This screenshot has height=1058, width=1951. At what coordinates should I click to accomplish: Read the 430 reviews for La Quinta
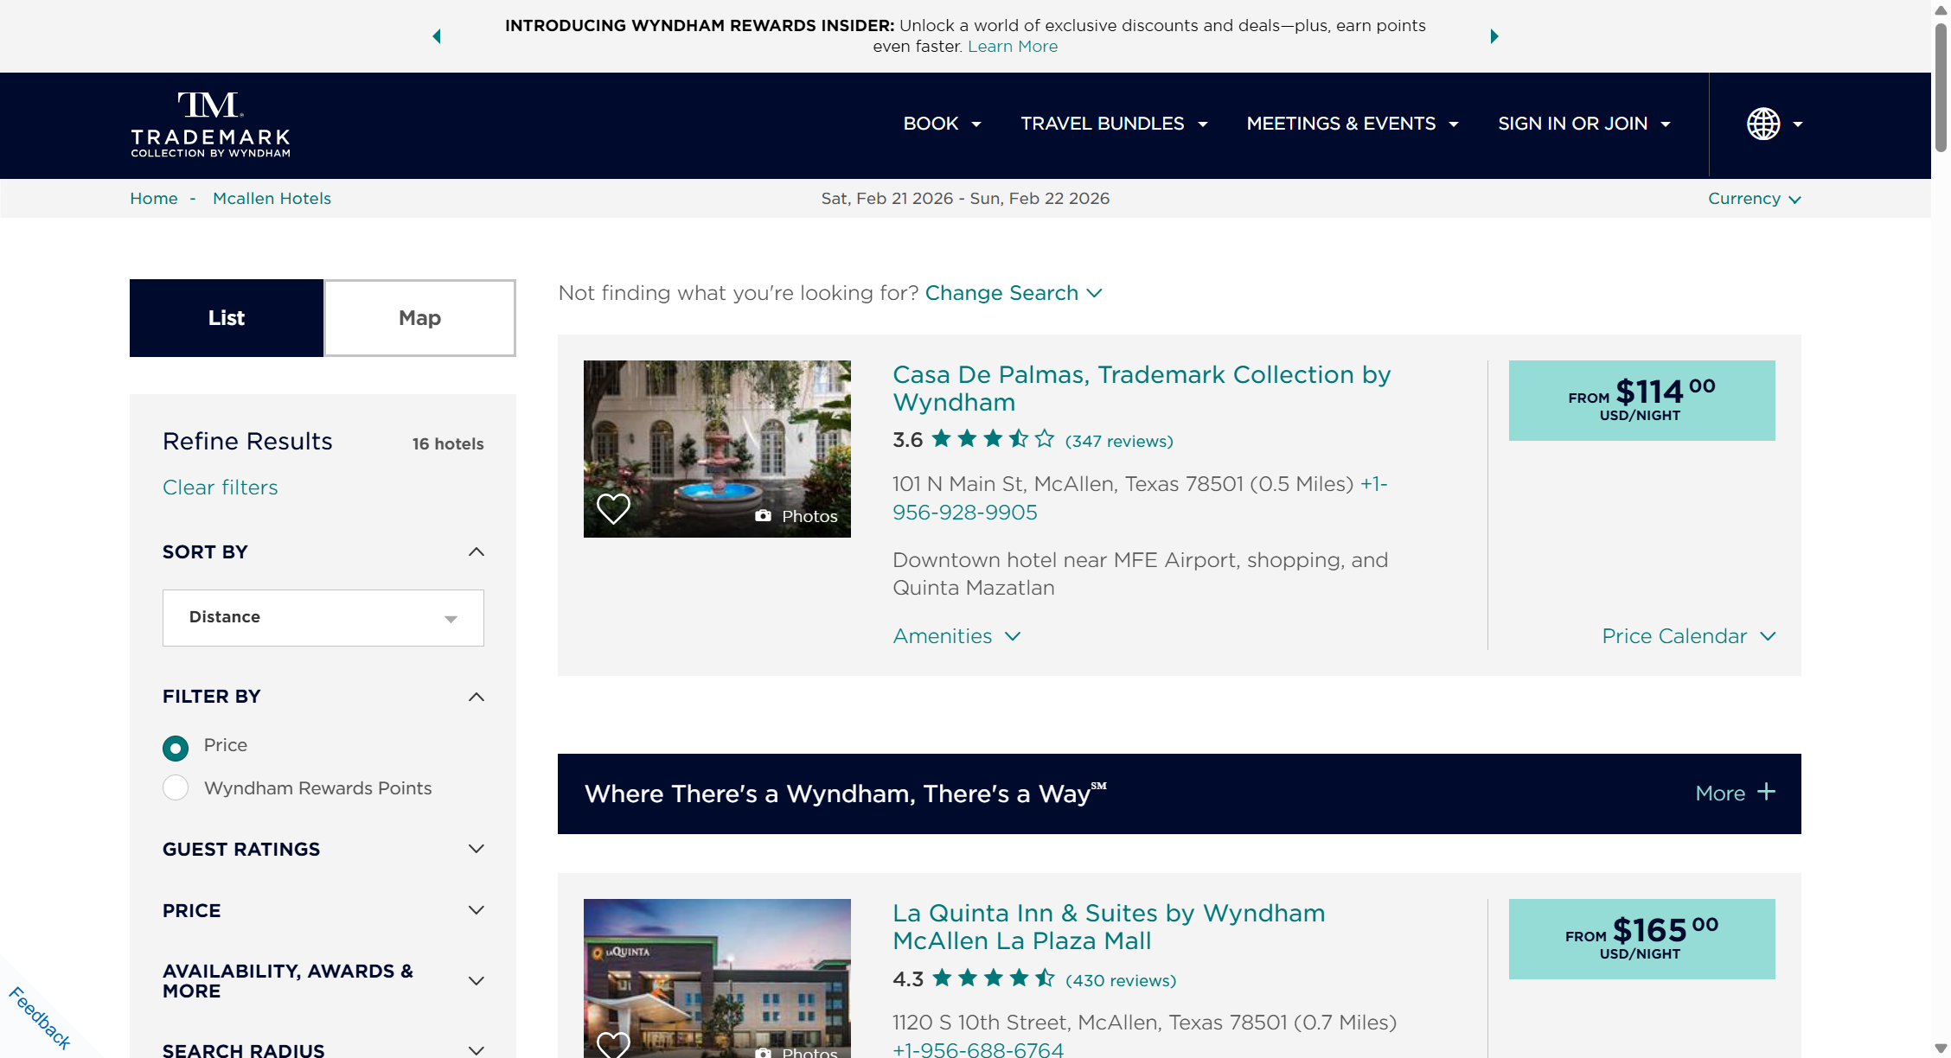pyautogui.click(x=1121, y=980)
